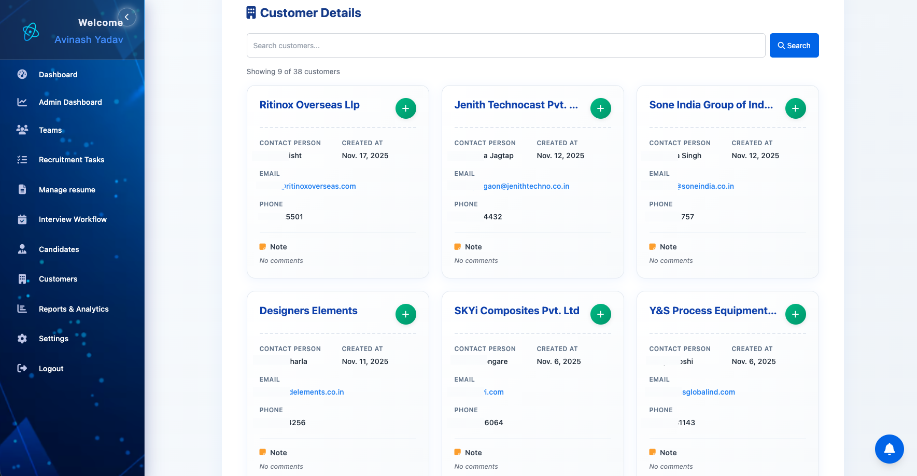Open the notifications bell button
This screenshot has width=917, height=476.
889,449
